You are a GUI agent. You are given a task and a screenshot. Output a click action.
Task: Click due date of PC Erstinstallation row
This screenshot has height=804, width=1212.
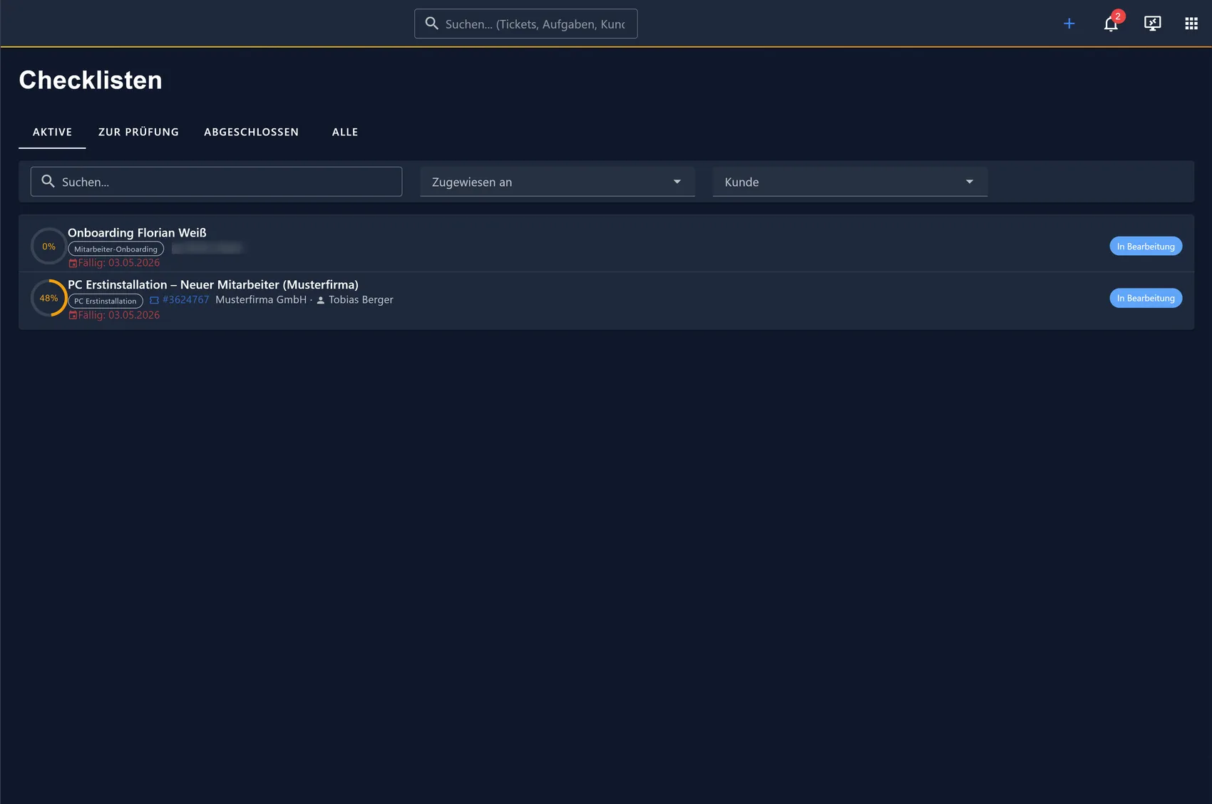(x=118, y=315)
